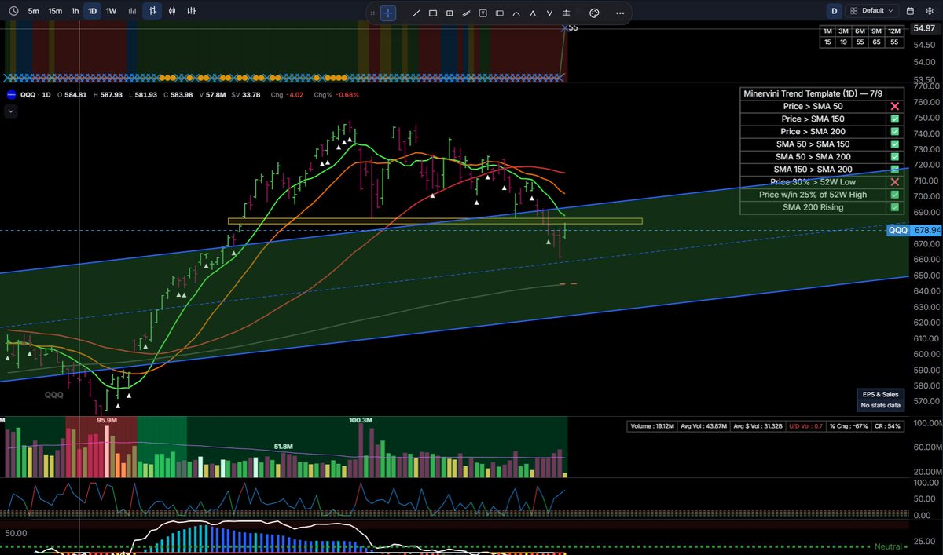The image size is (943, 555).
Task: Select the down-caret marker tool
Action: click(x=551, y=13)
